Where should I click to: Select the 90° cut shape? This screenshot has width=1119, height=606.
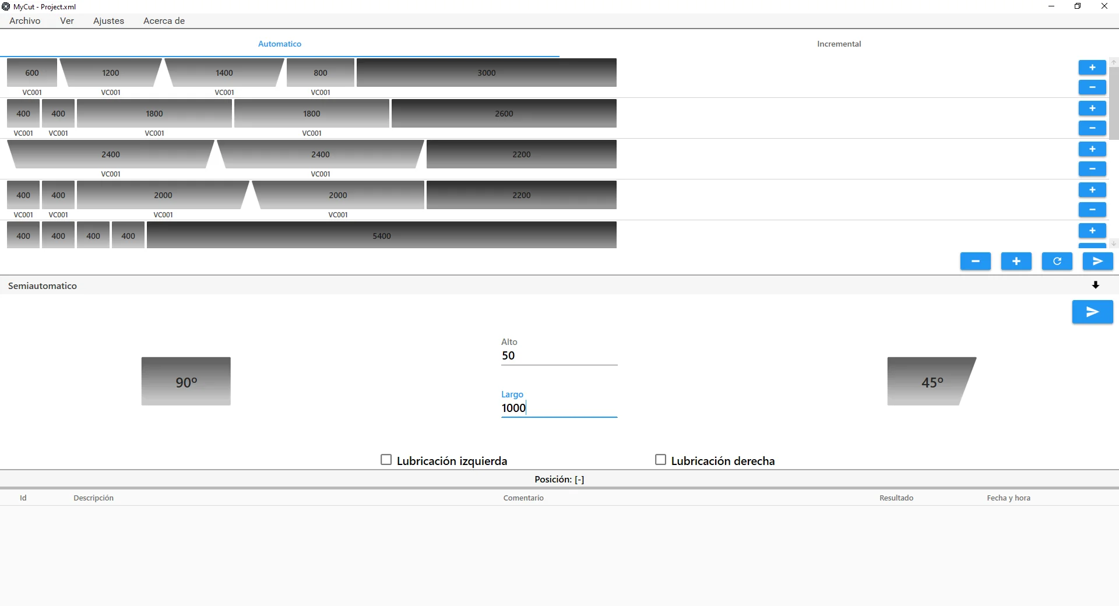(x=186, y=382)
